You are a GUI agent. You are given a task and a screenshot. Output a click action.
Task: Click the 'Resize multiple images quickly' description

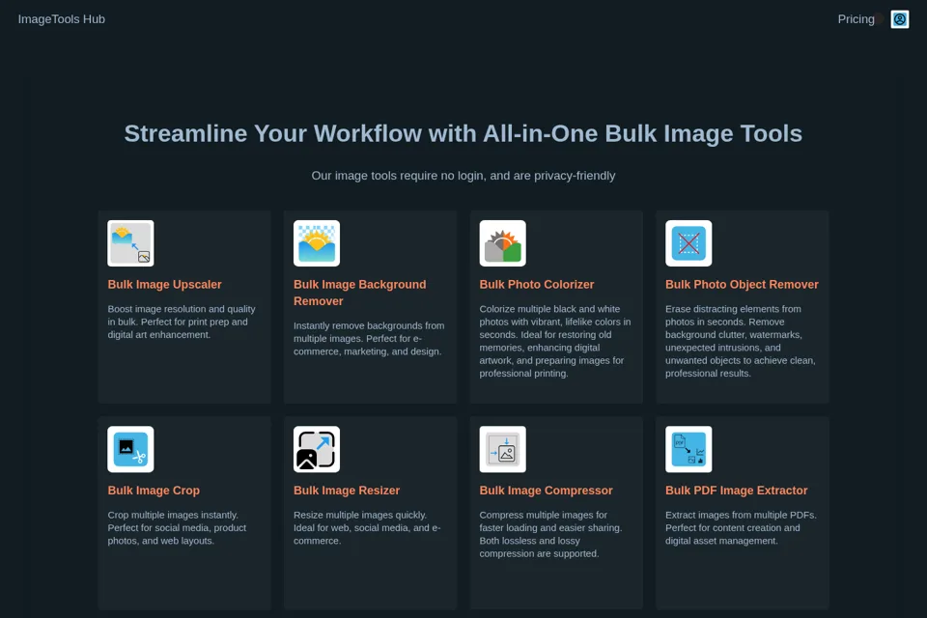click(x=367, y=527)
